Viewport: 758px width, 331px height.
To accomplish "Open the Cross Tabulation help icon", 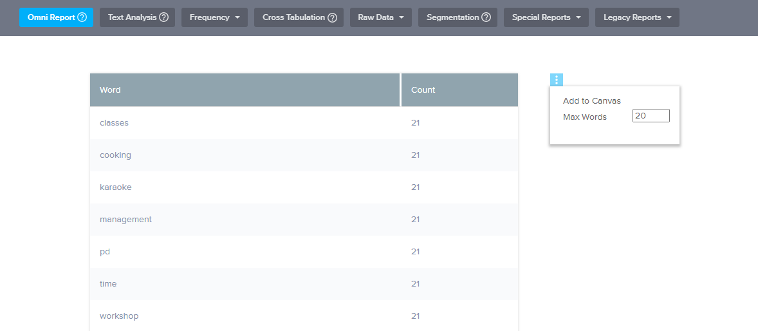I will [x=332, y=17].
